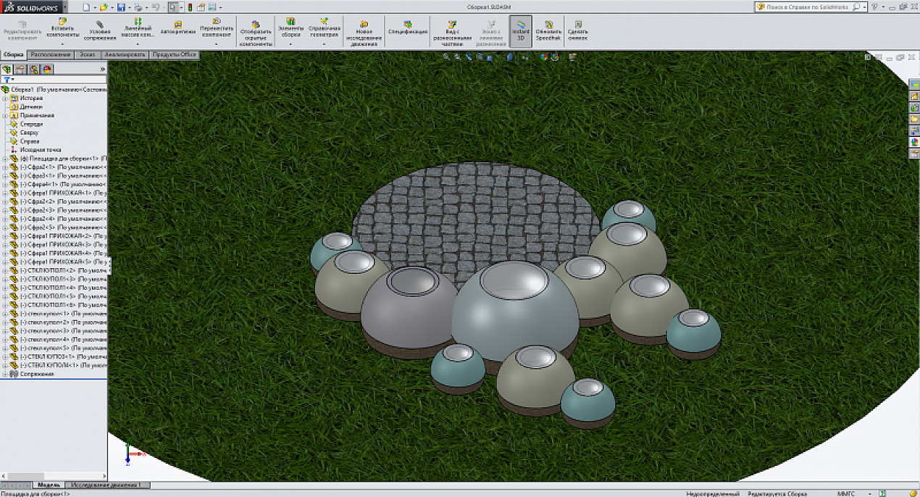The height and width of the screenshot is (497, 920).
Task: Click the Open file folder icon
Action: 104,7
